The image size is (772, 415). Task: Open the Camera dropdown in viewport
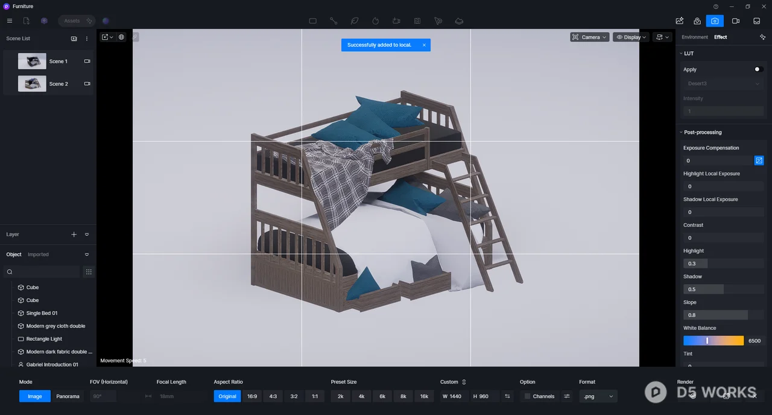coord(589,37)
